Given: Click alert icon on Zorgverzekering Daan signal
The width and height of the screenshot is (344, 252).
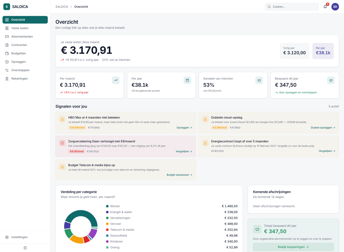Looking at the screenshot, I should point(62,143).
